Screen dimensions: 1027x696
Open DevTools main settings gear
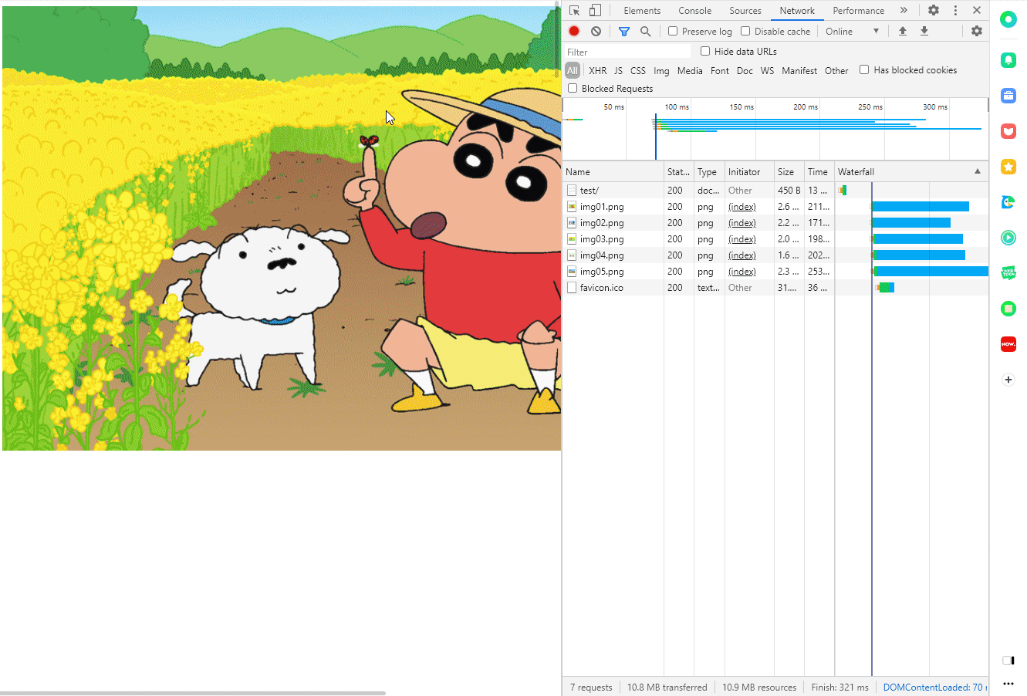pyautogui.click(x=934, y=10)
